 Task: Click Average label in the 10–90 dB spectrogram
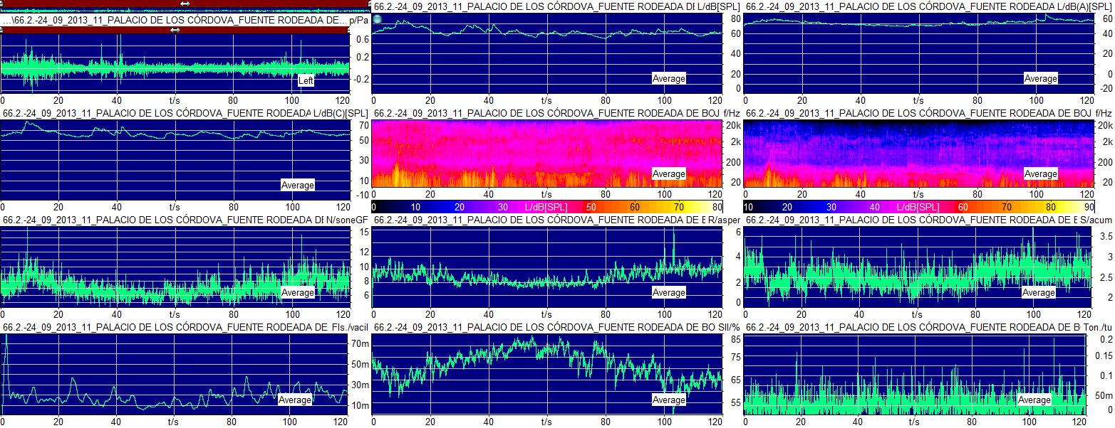[1040, 174]
